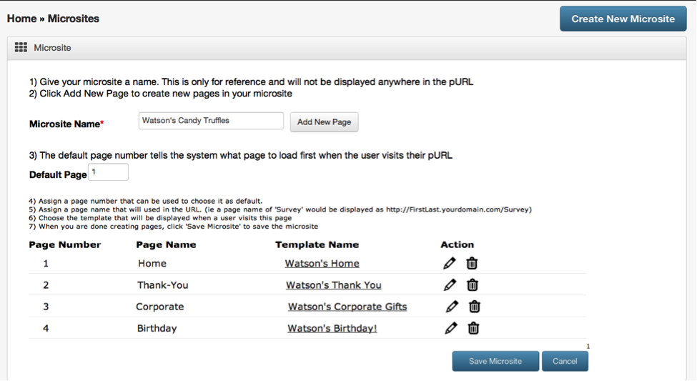Open the Watson's Home template link

[322, 264]
